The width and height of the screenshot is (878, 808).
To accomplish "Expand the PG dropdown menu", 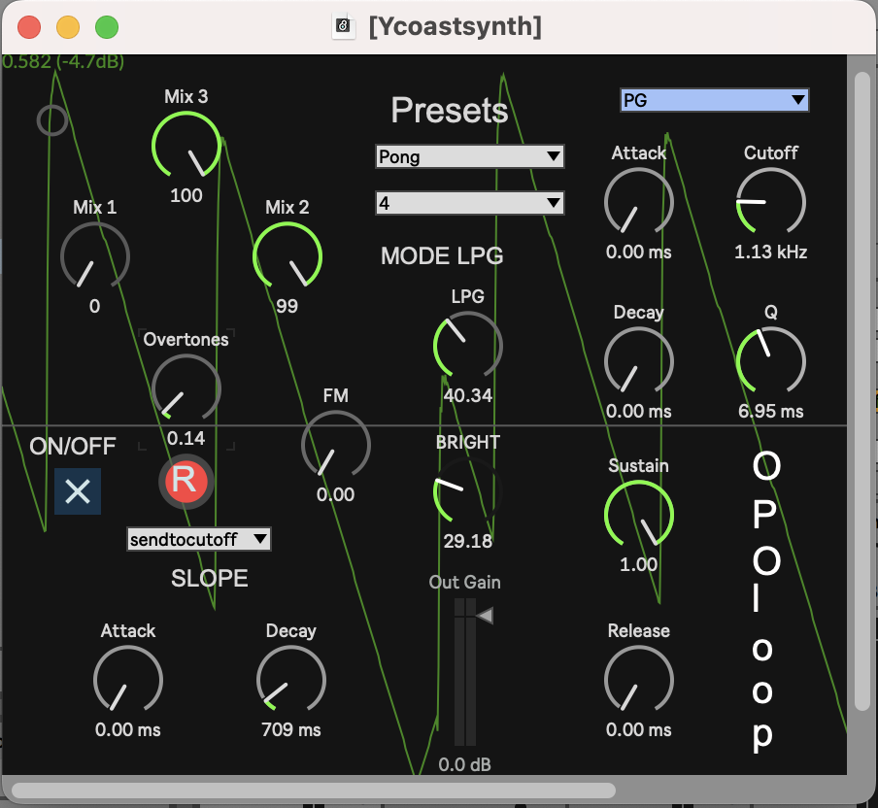I will tap(714, 99).
